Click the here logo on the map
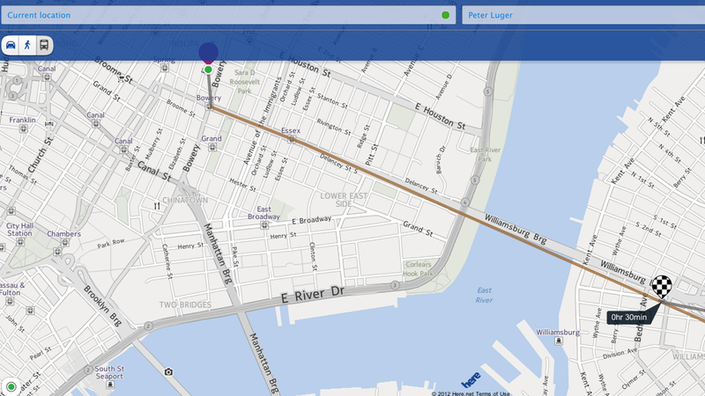 [x=471, y=380]
